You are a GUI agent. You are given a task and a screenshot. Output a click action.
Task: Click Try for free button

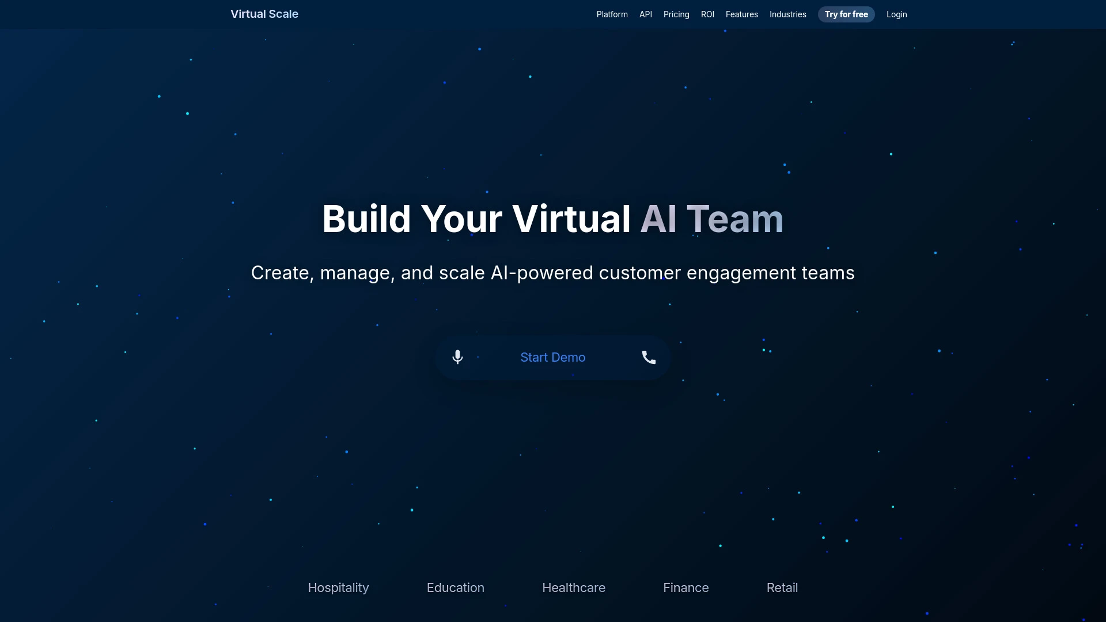pyautogui.click(x=846, y=14)
